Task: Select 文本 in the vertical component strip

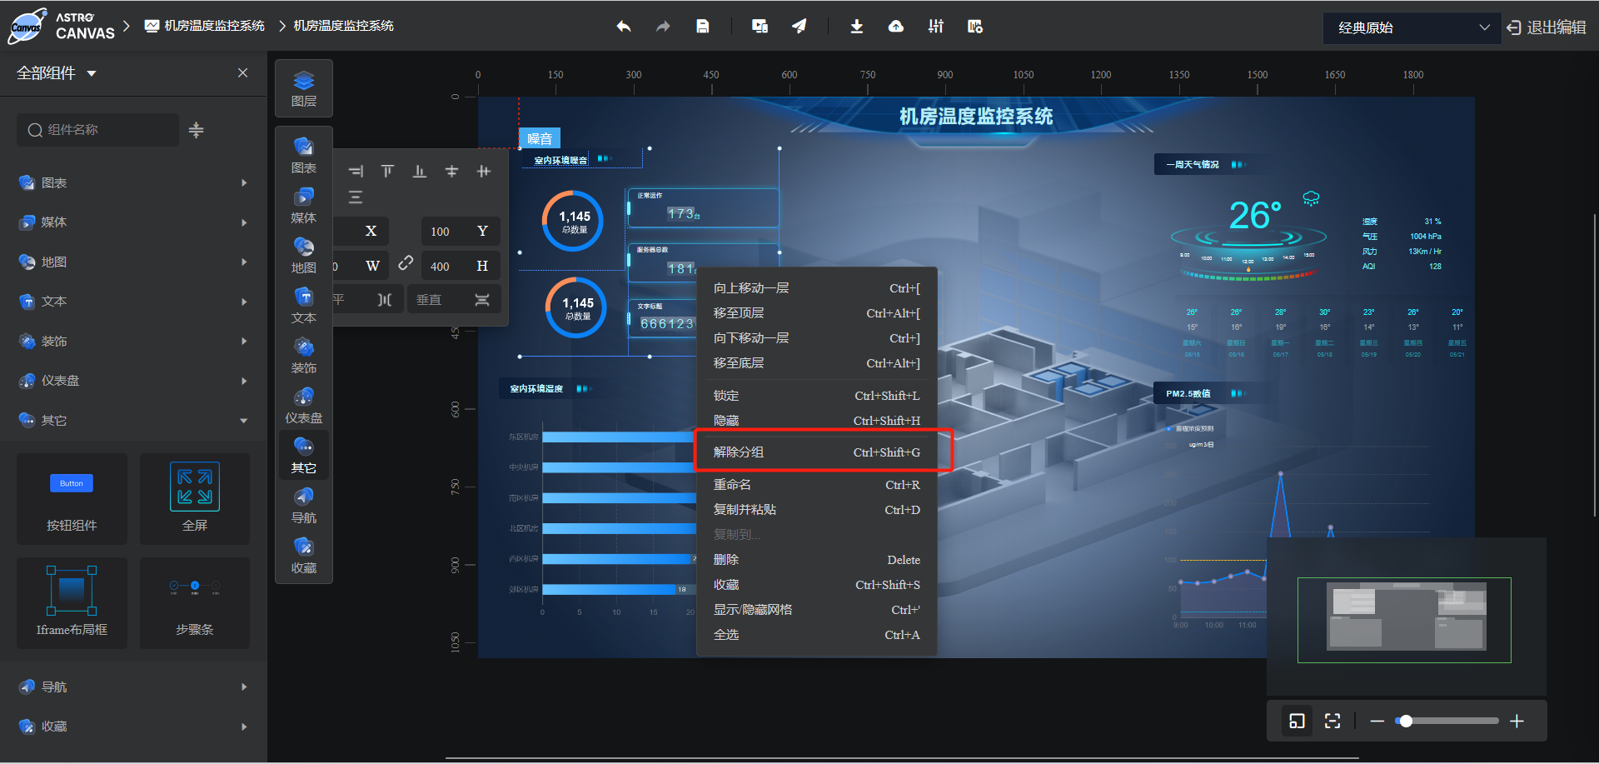Action: (x=304, y=305)
